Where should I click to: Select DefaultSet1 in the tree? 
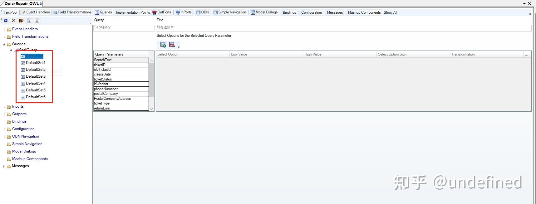tap(33, 63)
